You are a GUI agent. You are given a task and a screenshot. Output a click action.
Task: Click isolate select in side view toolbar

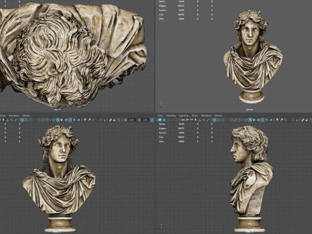(296, 120)
